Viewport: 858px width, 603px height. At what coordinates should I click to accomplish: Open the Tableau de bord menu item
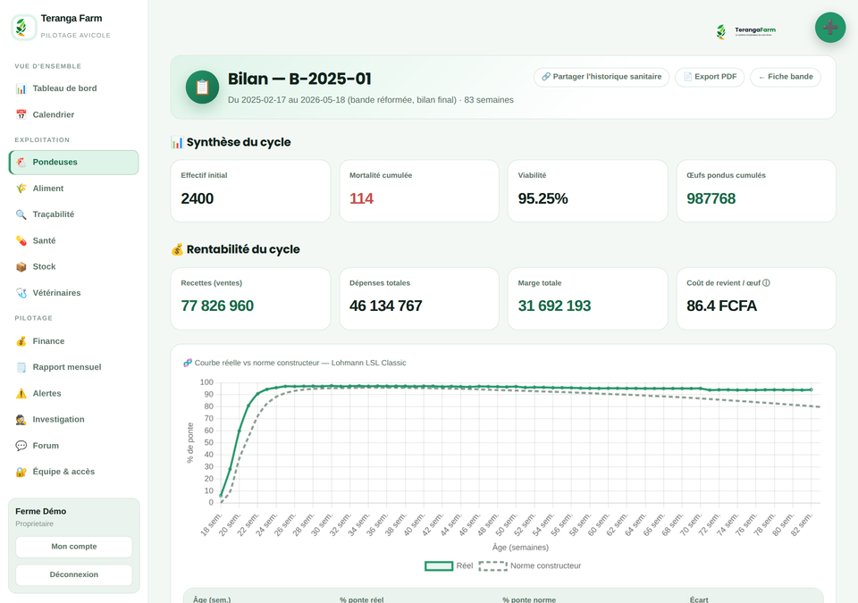(74, 88)
